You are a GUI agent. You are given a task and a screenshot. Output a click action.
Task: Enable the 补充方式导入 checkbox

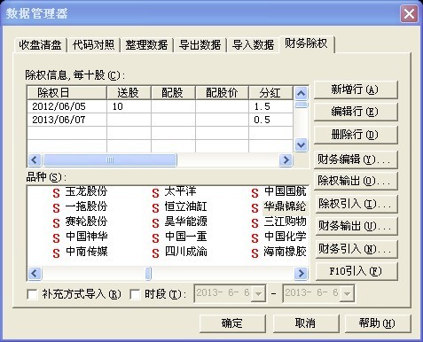(32, 294)
